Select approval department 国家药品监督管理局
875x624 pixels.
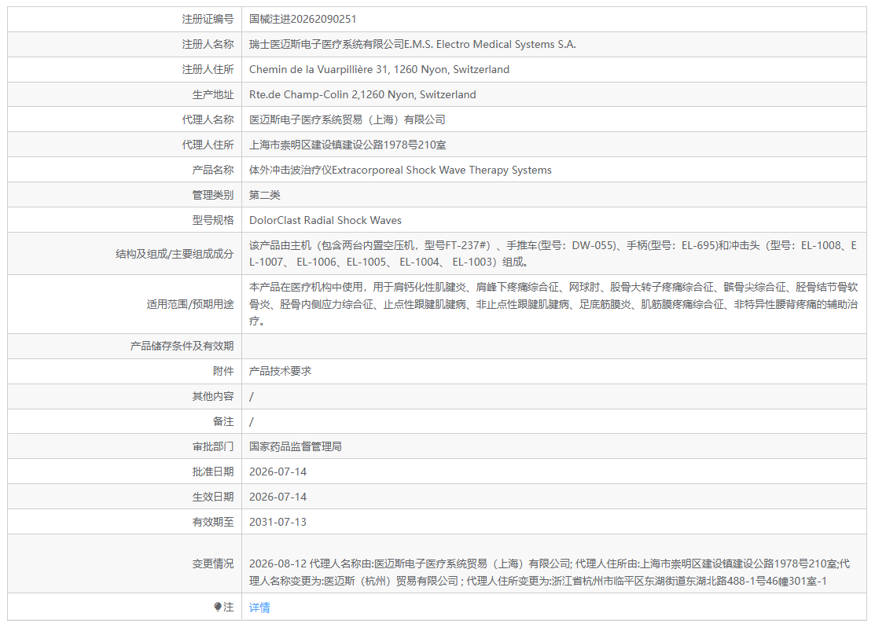coord(295,446)
